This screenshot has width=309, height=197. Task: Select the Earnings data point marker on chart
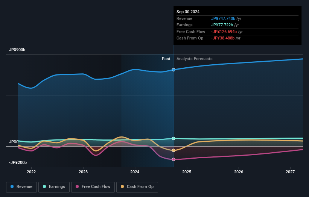click(174, 138)
